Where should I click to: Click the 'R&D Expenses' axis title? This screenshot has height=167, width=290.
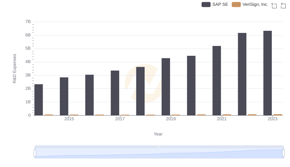(x=14, y=68)
